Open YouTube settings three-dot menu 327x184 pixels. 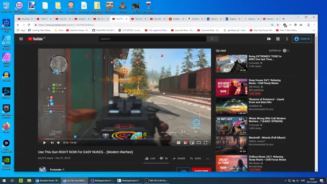(x=287, y=39)
